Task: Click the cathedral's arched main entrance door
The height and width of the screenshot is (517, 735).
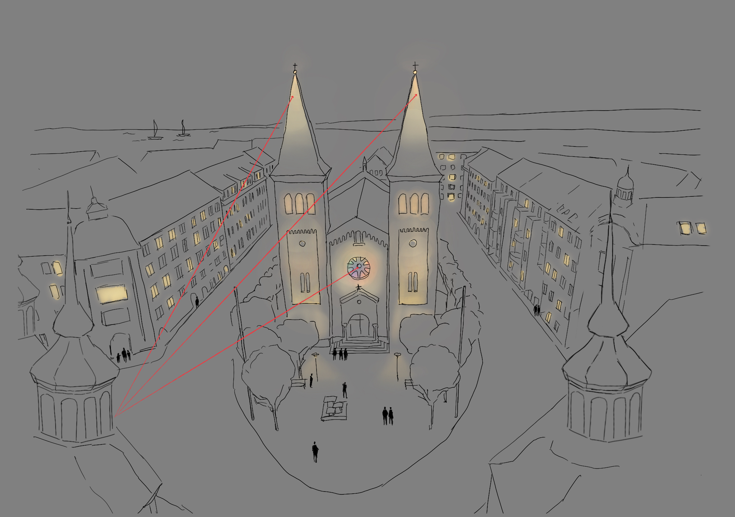Action: 359,326
